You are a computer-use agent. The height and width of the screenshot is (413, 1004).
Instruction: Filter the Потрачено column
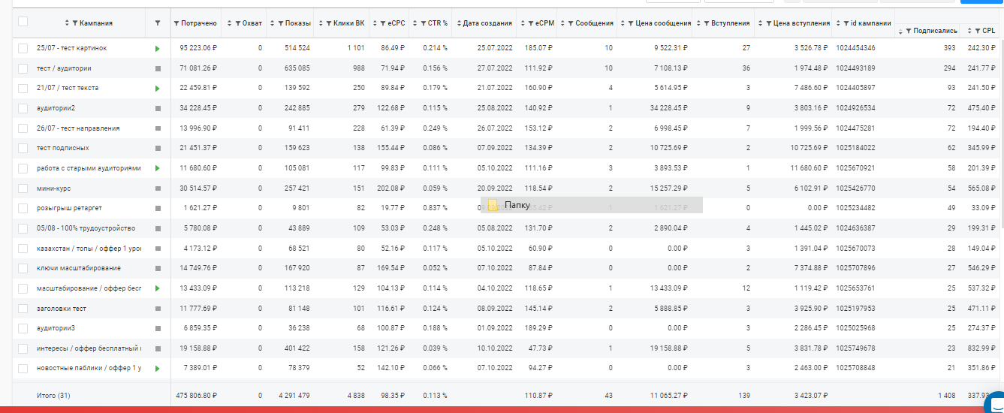point(176,23)
